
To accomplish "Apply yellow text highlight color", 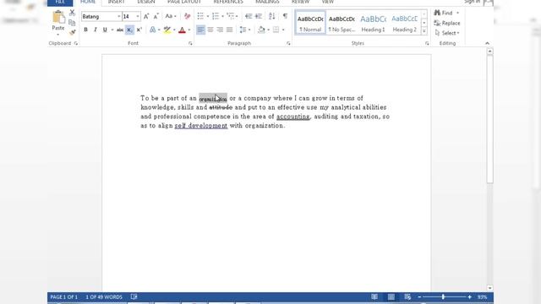I will point(167,30).
